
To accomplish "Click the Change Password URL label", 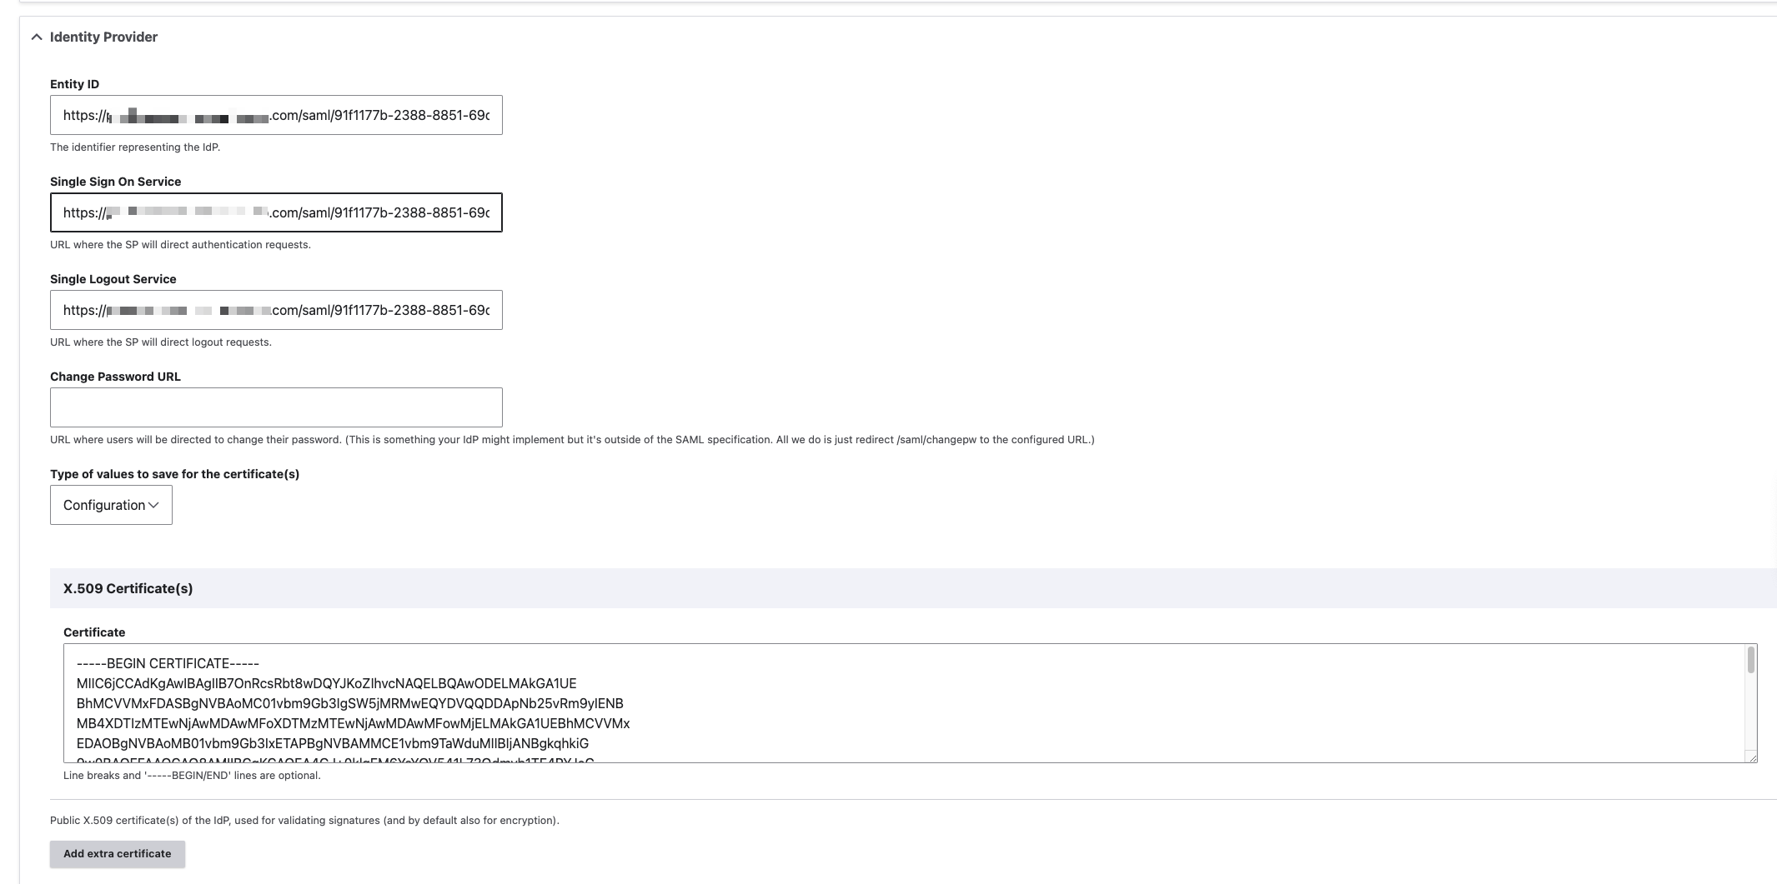I will 115,377.
